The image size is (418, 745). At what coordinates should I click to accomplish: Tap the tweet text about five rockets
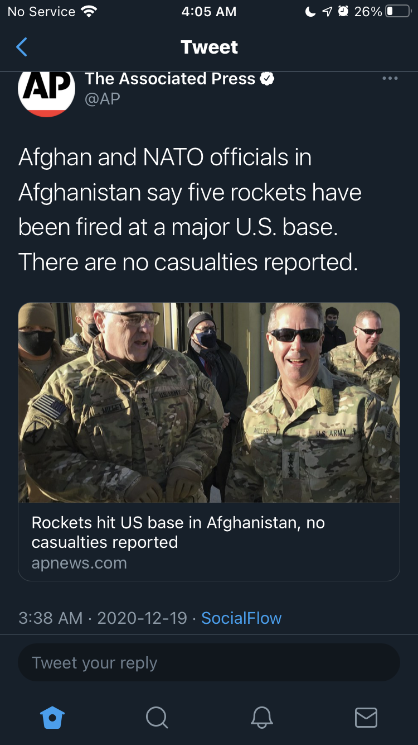point(190,209)
